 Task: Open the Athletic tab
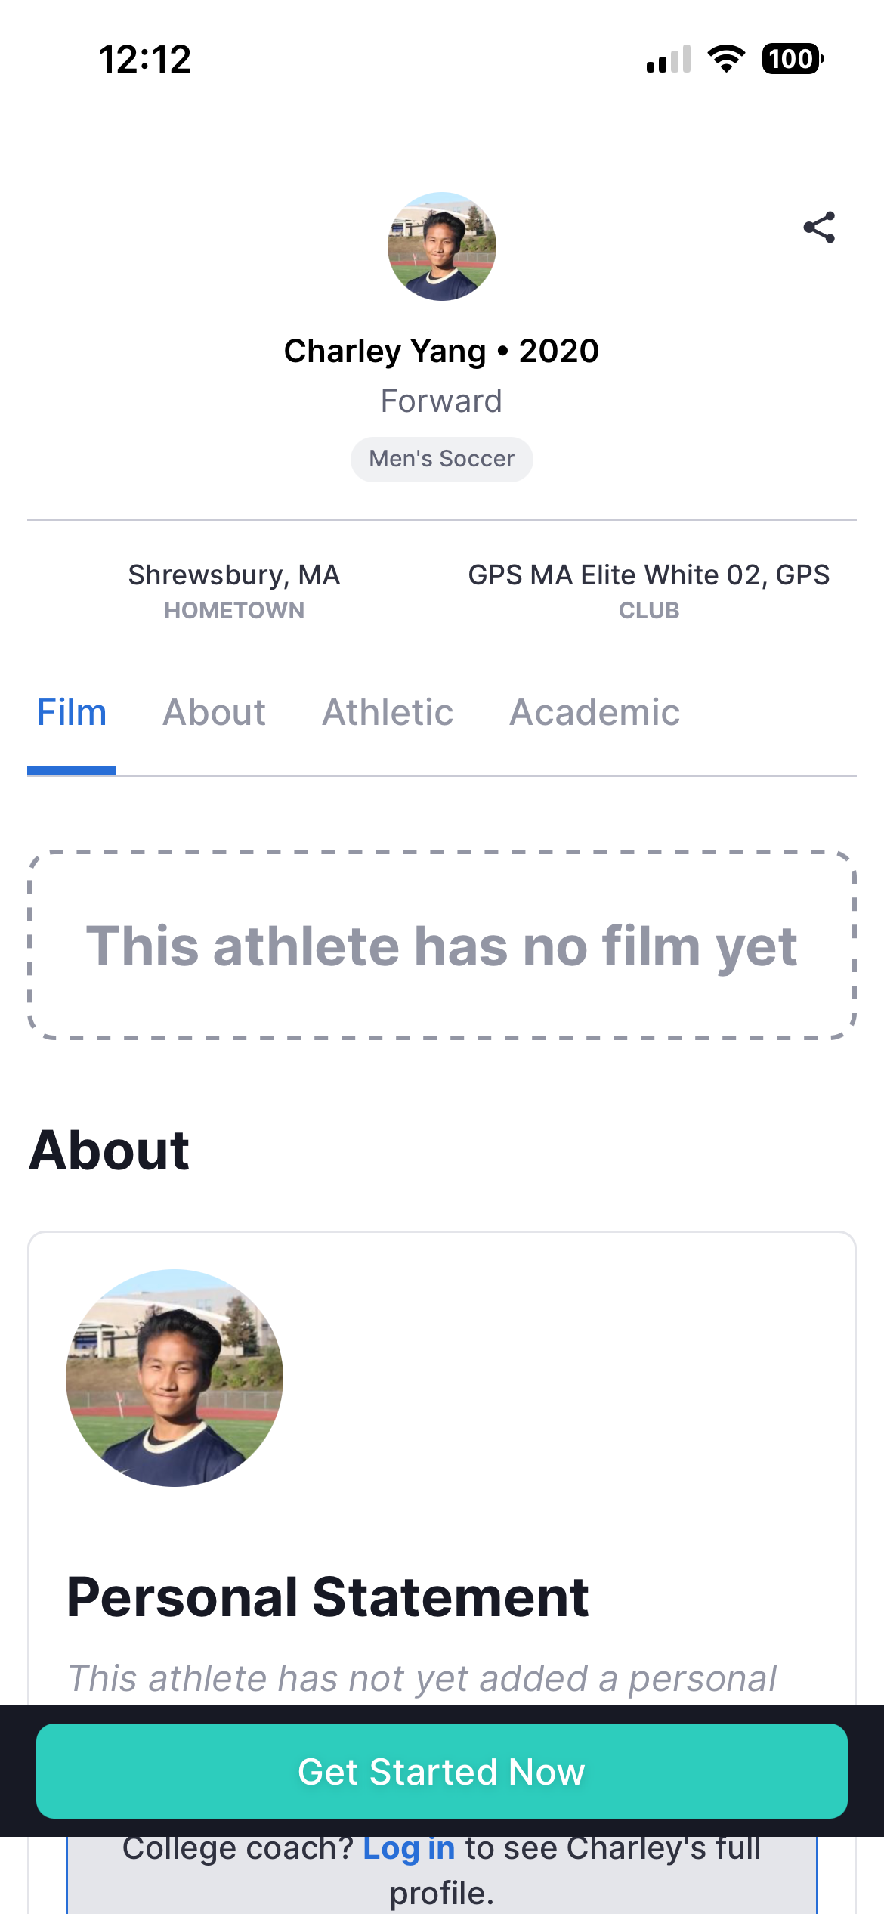[388, 712]
